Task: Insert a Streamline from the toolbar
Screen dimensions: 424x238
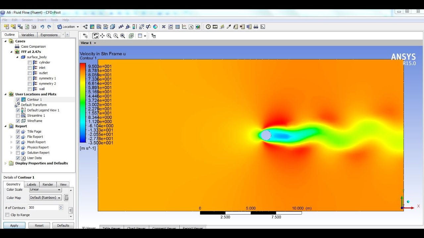Action: (99, 27)
